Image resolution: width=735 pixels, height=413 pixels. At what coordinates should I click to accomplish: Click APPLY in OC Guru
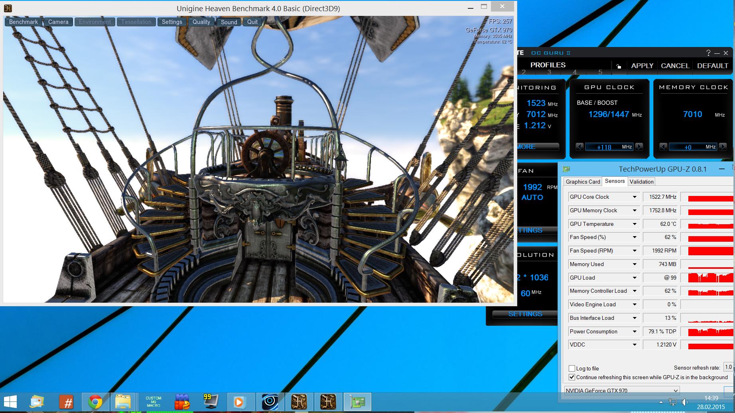[x=642, y=66]
